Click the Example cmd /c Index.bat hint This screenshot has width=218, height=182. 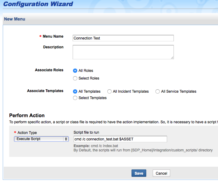pyautogui.click(x=95, y=146)
